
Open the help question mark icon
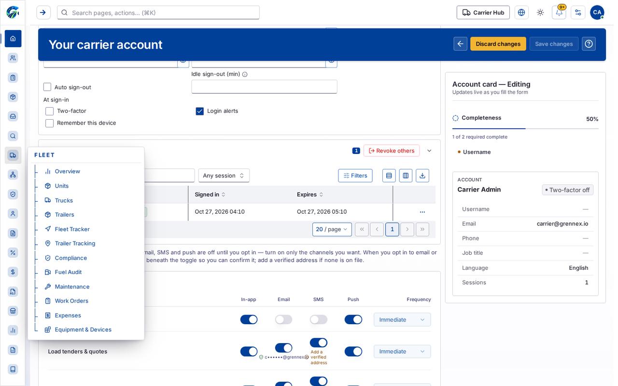[589, 44]
